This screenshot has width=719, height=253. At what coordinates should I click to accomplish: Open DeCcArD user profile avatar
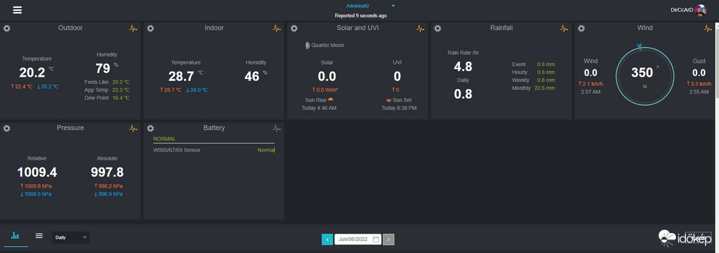(700, 10)
